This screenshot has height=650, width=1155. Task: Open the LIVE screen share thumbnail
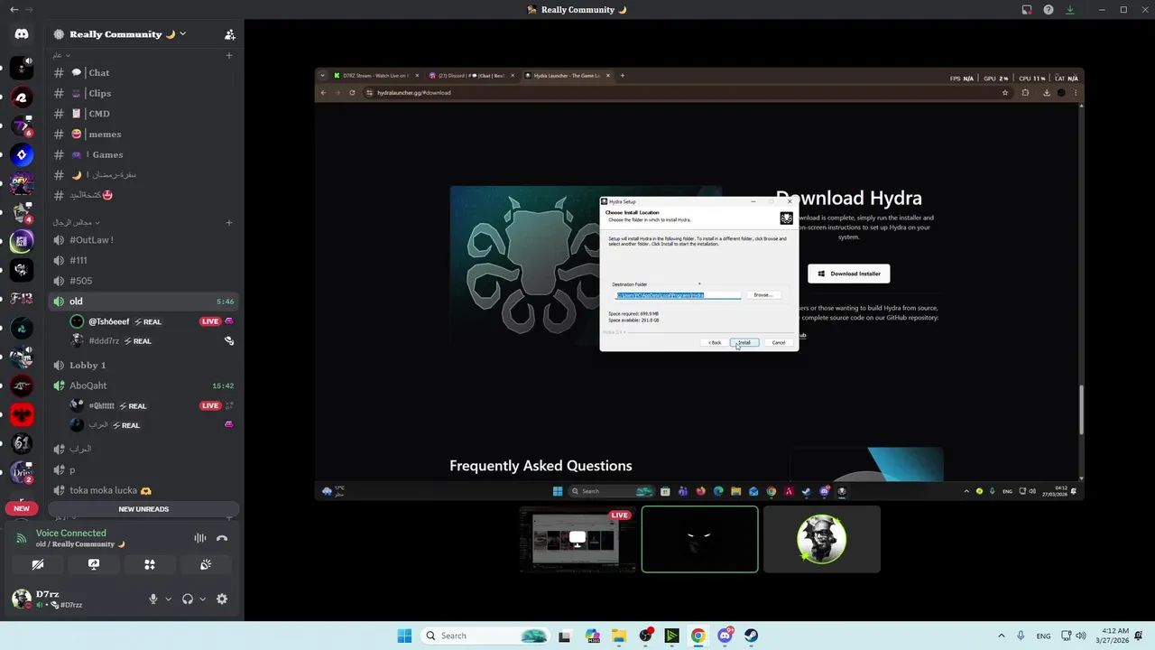(x=577, y=539)
